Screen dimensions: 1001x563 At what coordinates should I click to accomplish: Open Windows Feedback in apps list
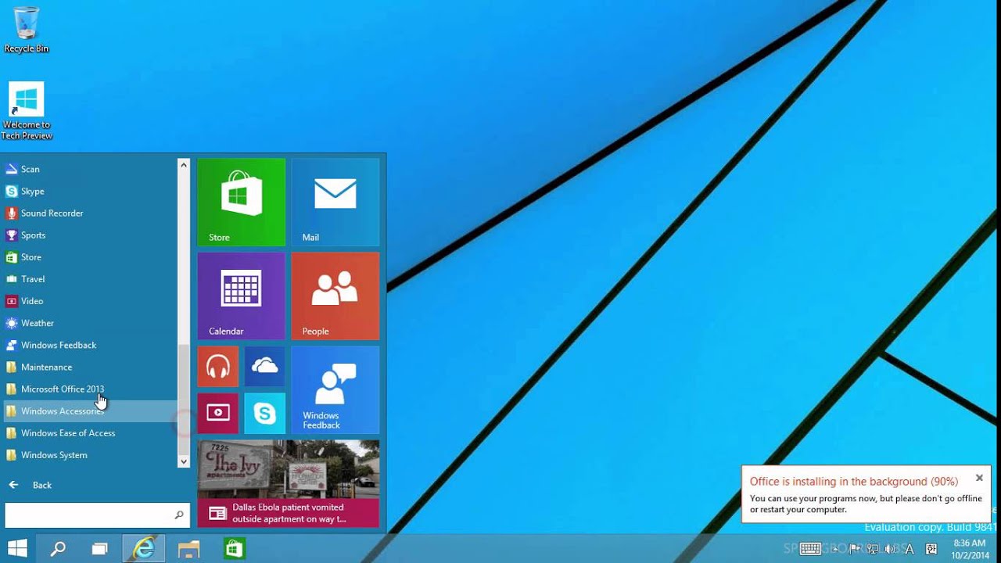89,345
